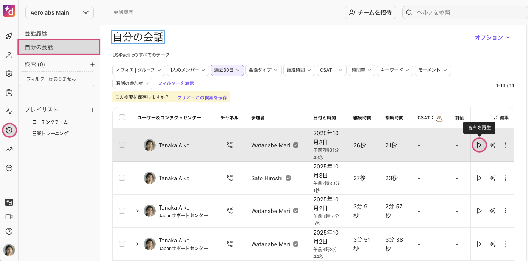Open the conversation history icon in the left rail

(9, 130)
